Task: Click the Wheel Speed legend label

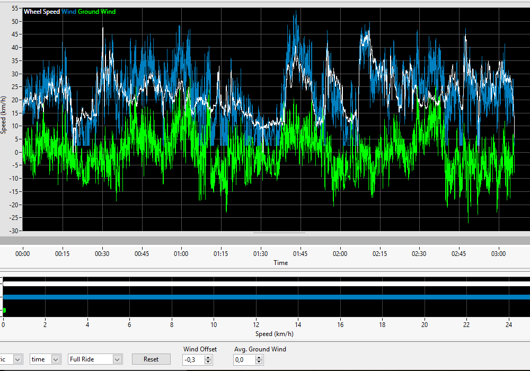Action: (42, 12)
